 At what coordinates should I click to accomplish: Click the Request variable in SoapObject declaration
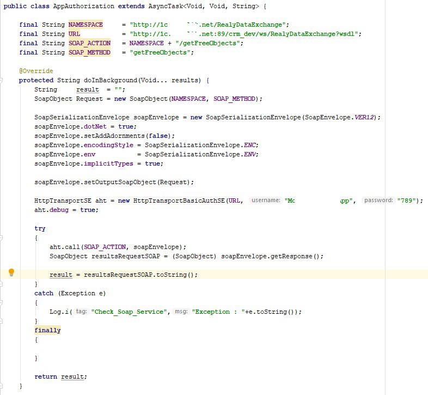point(89,99)
